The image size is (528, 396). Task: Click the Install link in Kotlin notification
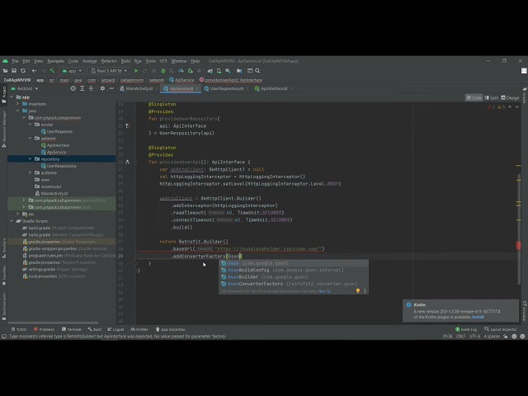[478, 317]
